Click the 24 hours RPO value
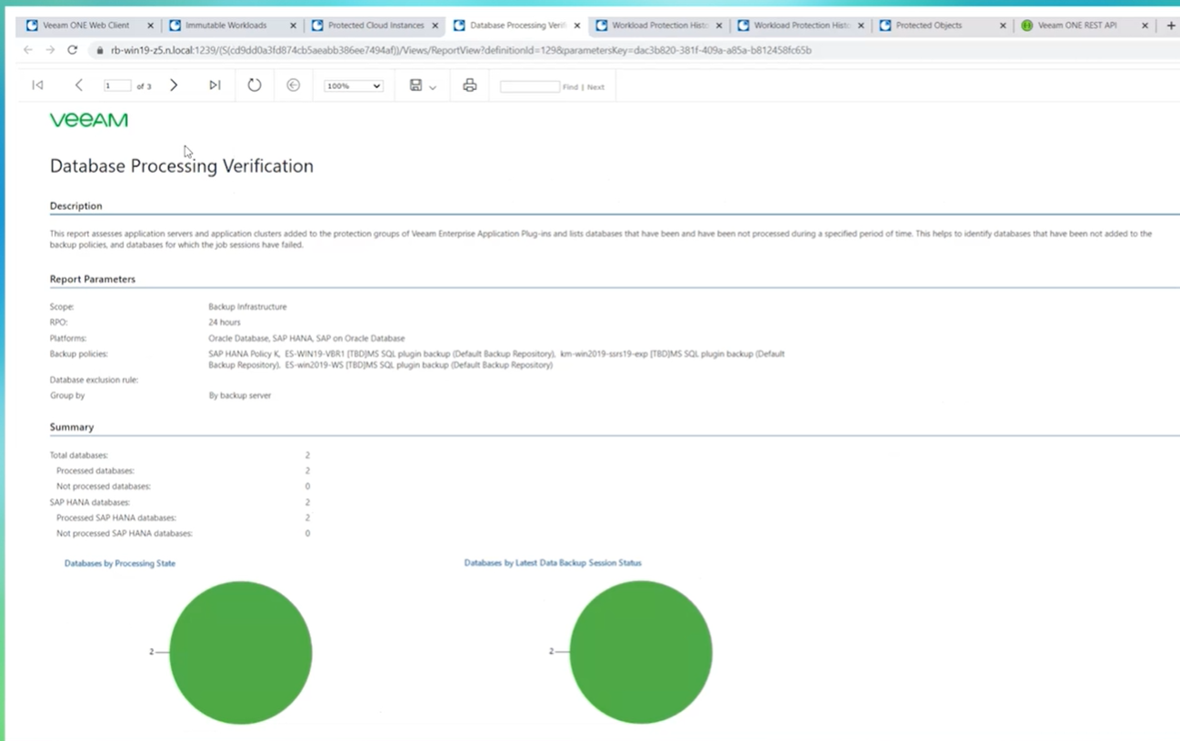 pos(225,323)
